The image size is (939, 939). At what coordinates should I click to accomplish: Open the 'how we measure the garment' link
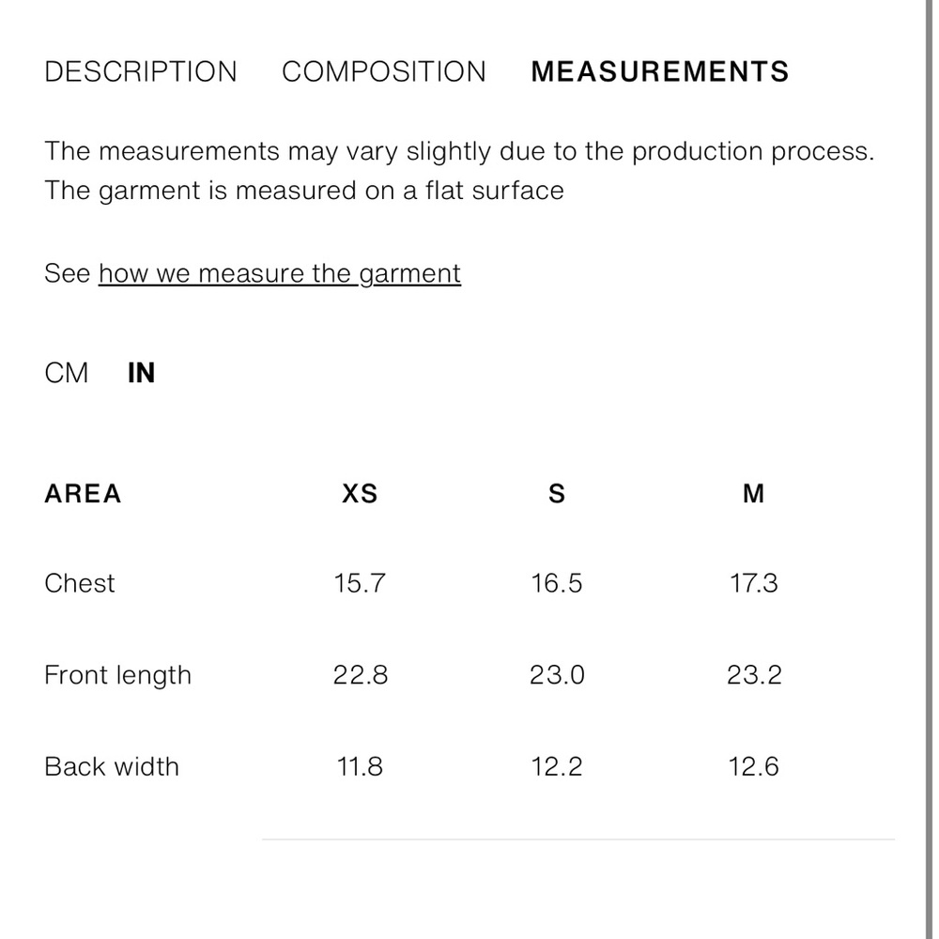click(x=280, y=273)
